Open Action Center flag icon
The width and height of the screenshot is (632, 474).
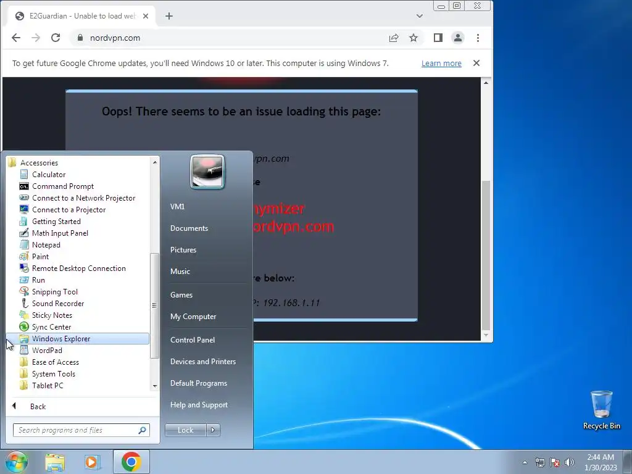[x=555, y=462]
